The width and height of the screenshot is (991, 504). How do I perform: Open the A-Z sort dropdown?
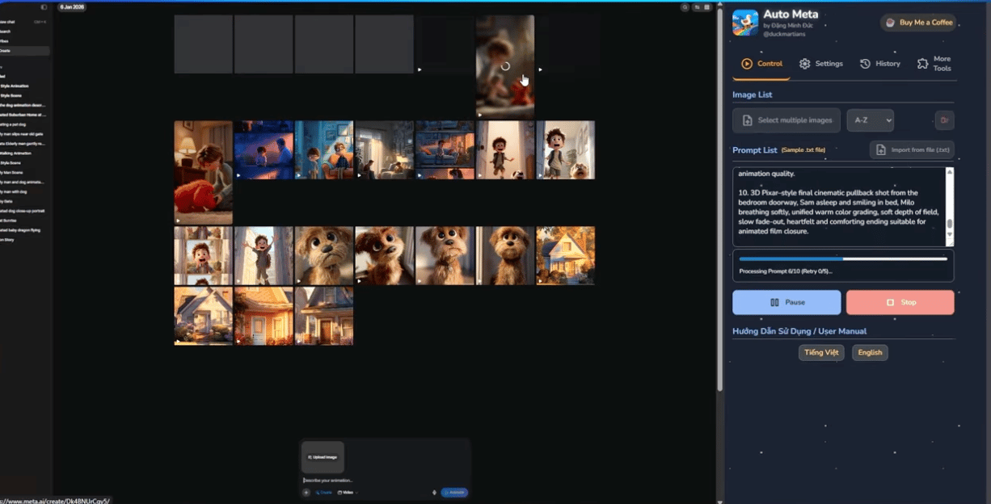click(871, 120)
